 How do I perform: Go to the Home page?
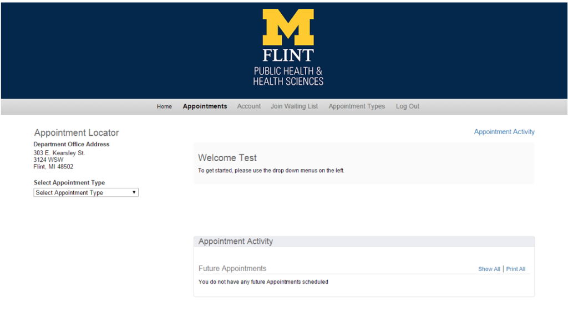click(164, 106)
